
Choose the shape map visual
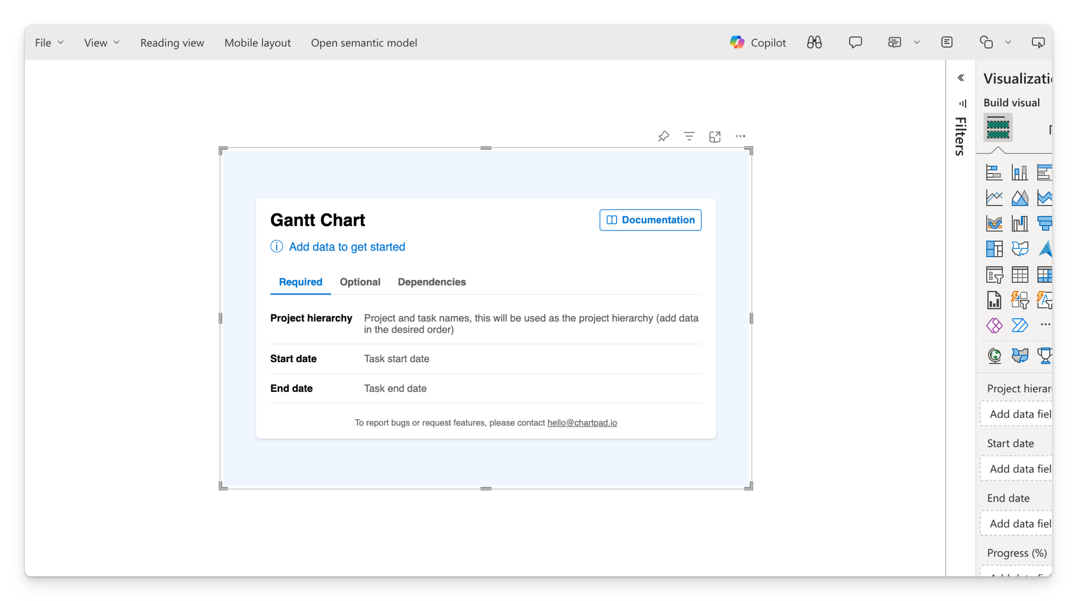pyautogui.click(x=1019, y=249)
